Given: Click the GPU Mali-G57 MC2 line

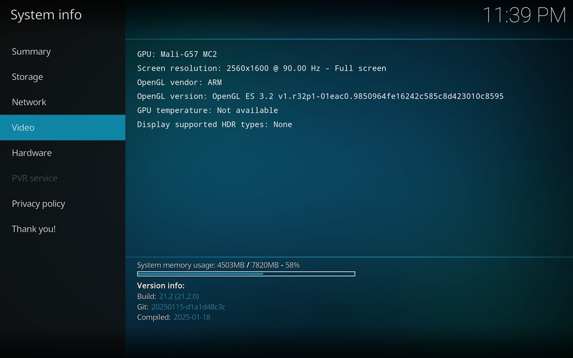Looking at the screenshot, I should pos(177,54).
